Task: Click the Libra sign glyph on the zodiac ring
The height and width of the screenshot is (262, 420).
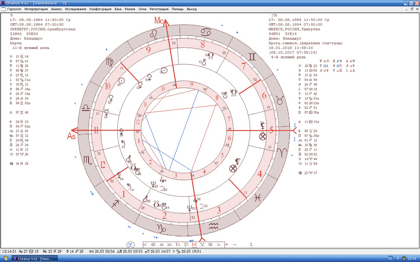Action: tap(86, 108)
